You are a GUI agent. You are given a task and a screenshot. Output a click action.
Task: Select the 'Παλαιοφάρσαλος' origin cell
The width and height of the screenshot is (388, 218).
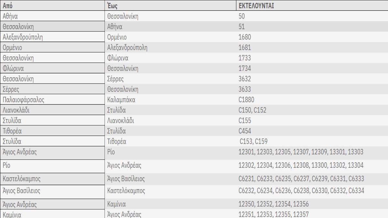[x=23, y=100]
